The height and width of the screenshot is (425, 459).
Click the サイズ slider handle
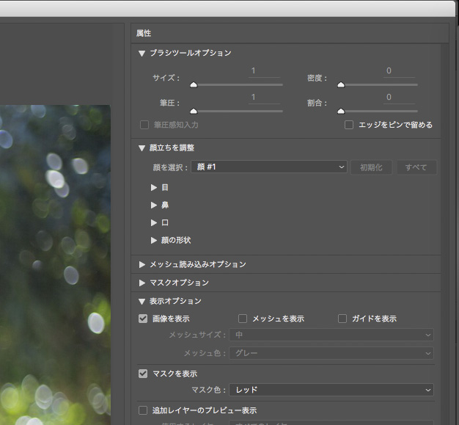pyautogui.click(x=194, y=85)
